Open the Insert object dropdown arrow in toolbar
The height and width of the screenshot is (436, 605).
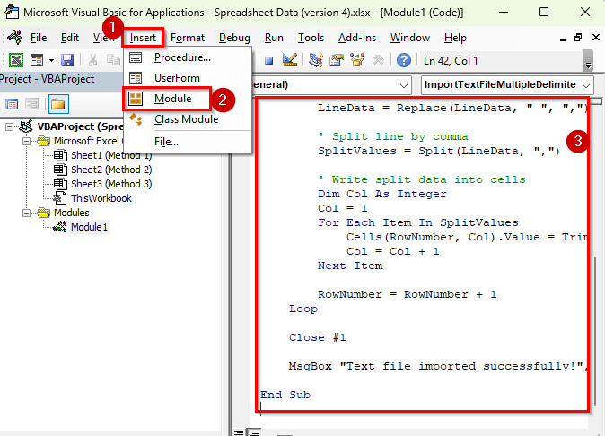click(x=51, y=60)
